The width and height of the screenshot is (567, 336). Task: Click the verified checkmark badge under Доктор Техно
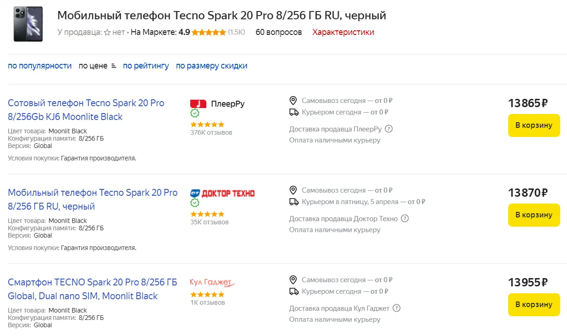tap(195, 203)
